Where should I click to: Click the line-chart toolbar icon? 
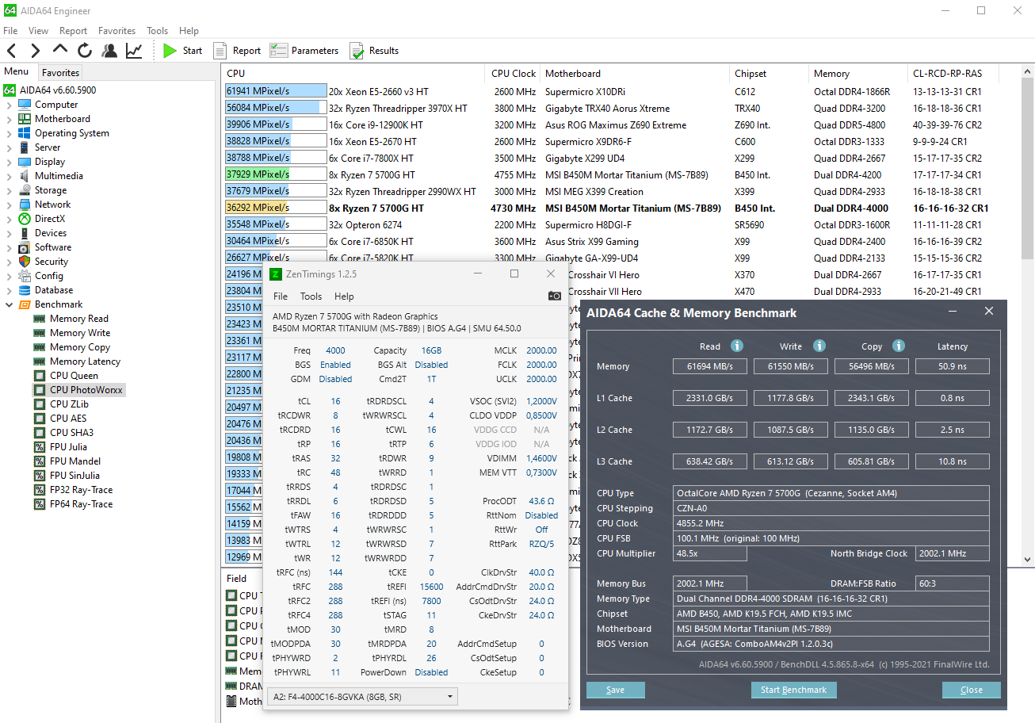[x=134, y=51]
